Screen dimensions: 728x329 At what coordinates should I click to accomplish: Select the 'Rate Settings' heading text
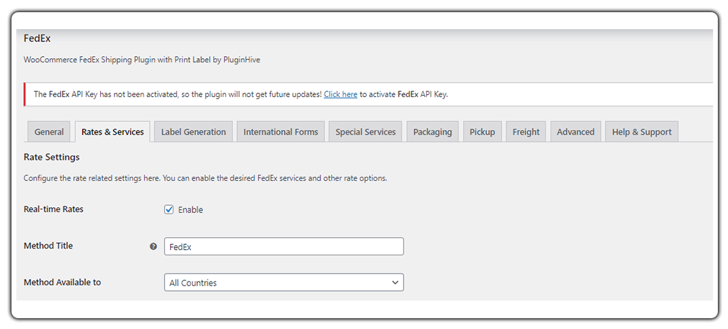point(51,157)
